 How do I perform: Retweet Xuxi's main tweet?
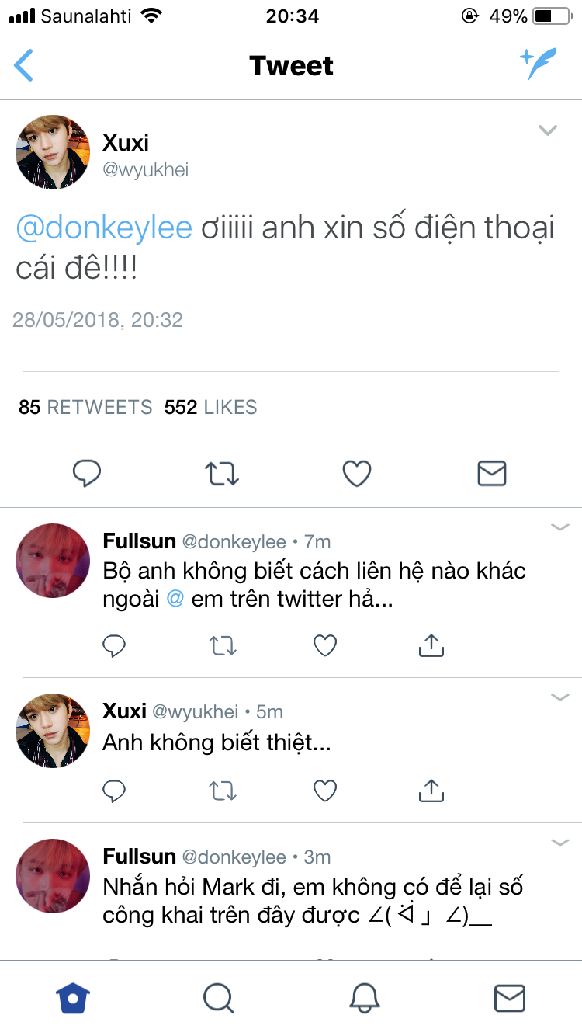click(x=222, y=473)
